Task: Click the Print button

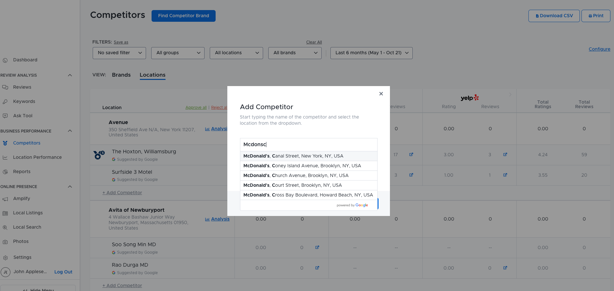Action: pos(596,16)
